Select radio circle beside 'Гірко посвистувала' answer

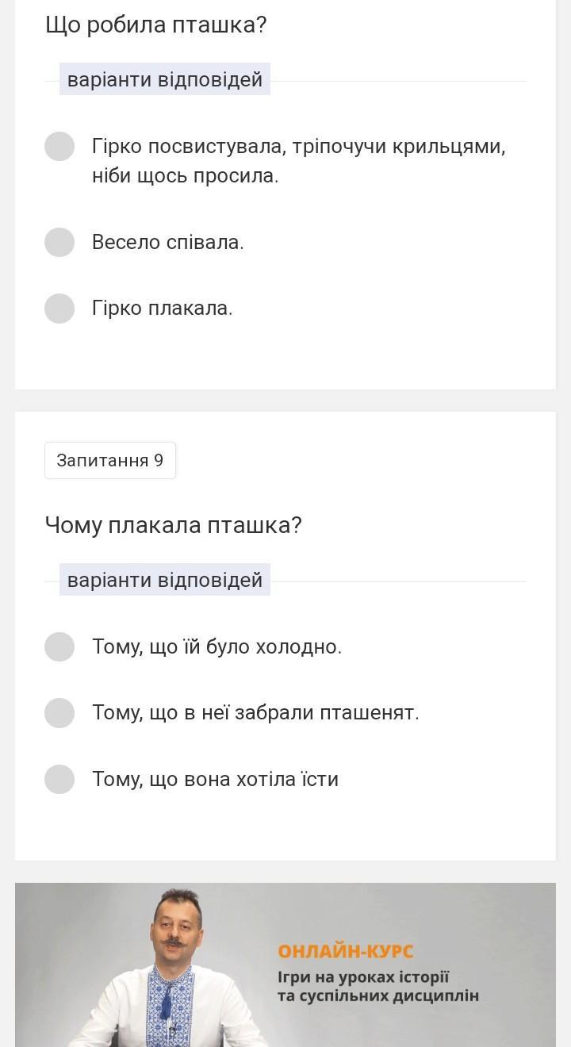click(59, 147)
